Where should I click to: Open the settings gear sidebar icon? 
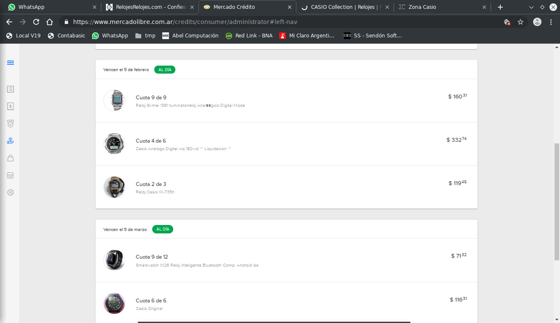(10, 192)
